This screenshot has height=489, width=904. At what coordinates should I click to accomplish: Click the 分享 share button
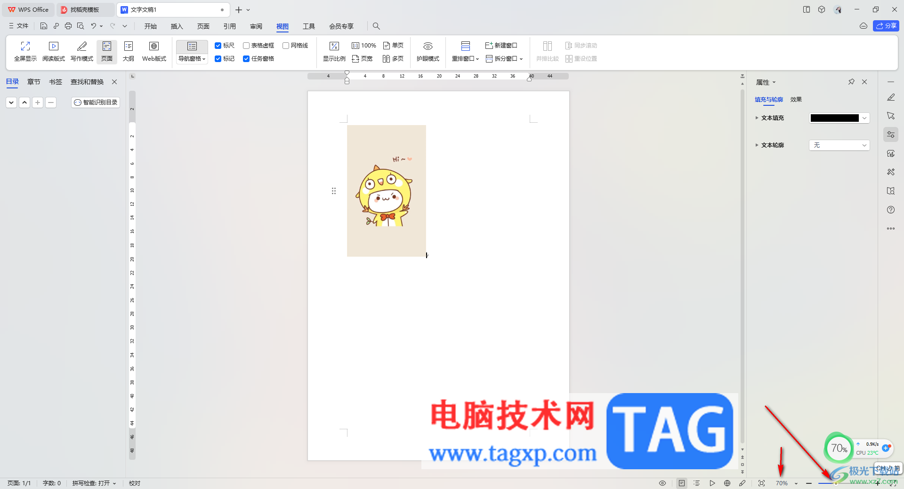coord(886,26)
